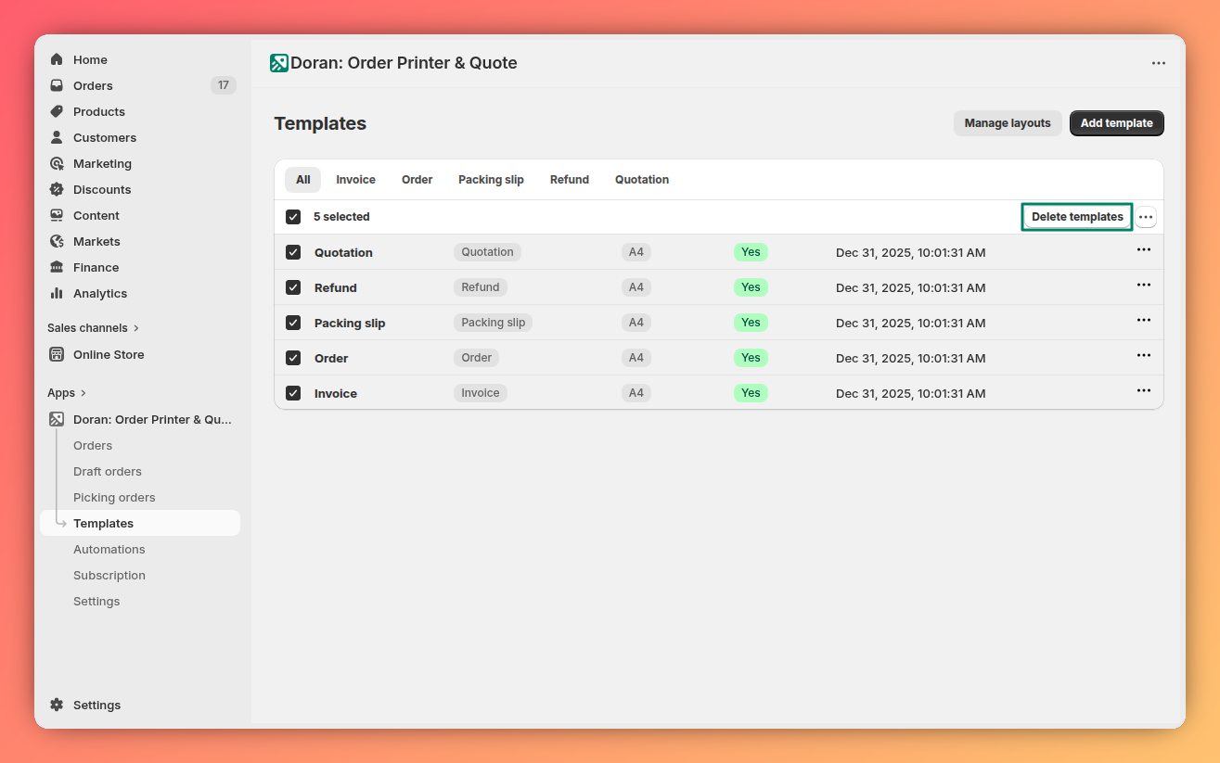Click the Products tag icon

point(57,111)
